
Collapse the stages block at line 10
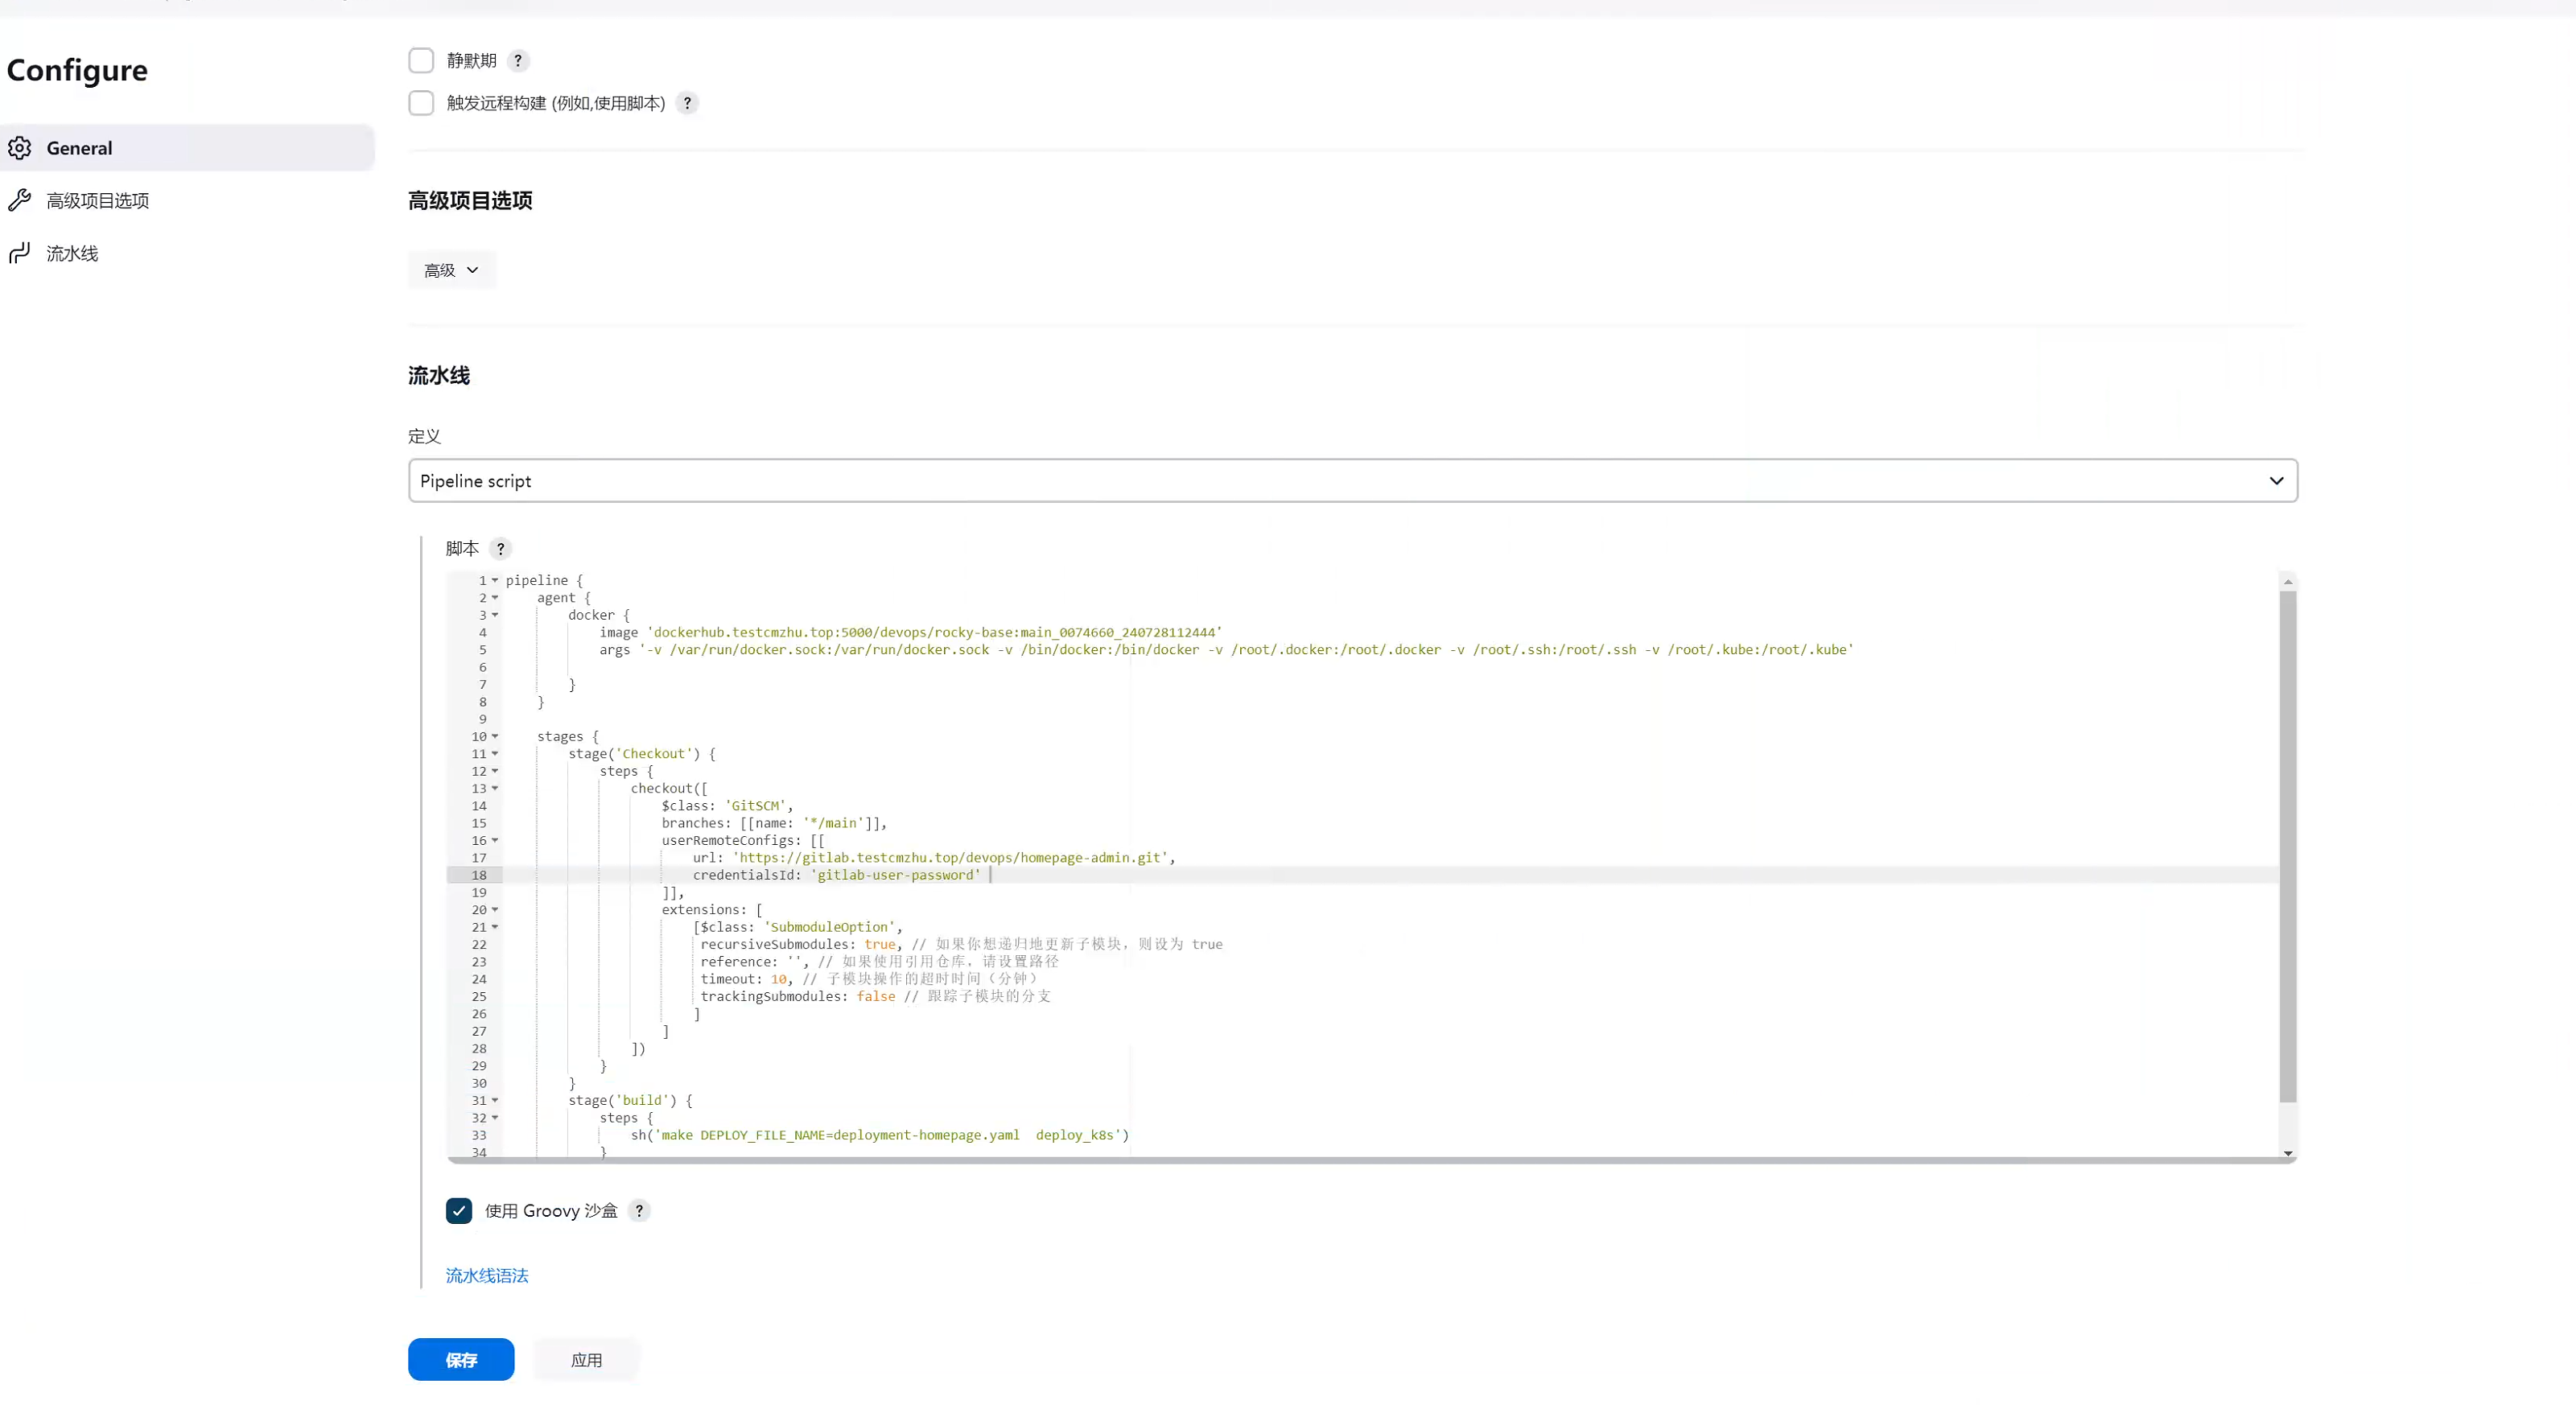[x=495, y=737]
